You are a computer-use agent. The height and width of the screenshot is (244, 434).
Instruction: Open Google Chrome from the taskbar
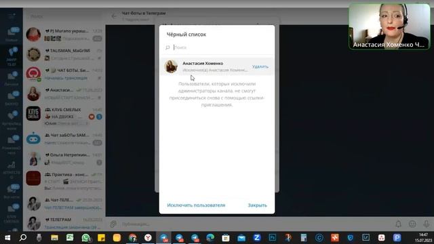[x=133, y=238]
